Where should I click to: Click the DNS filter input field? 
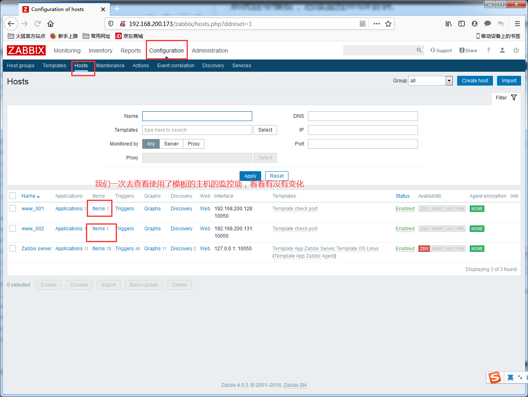[363, 116]
